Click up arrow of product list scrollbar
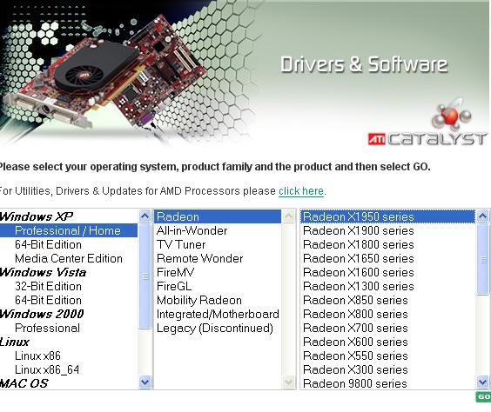 coord(482,216)
